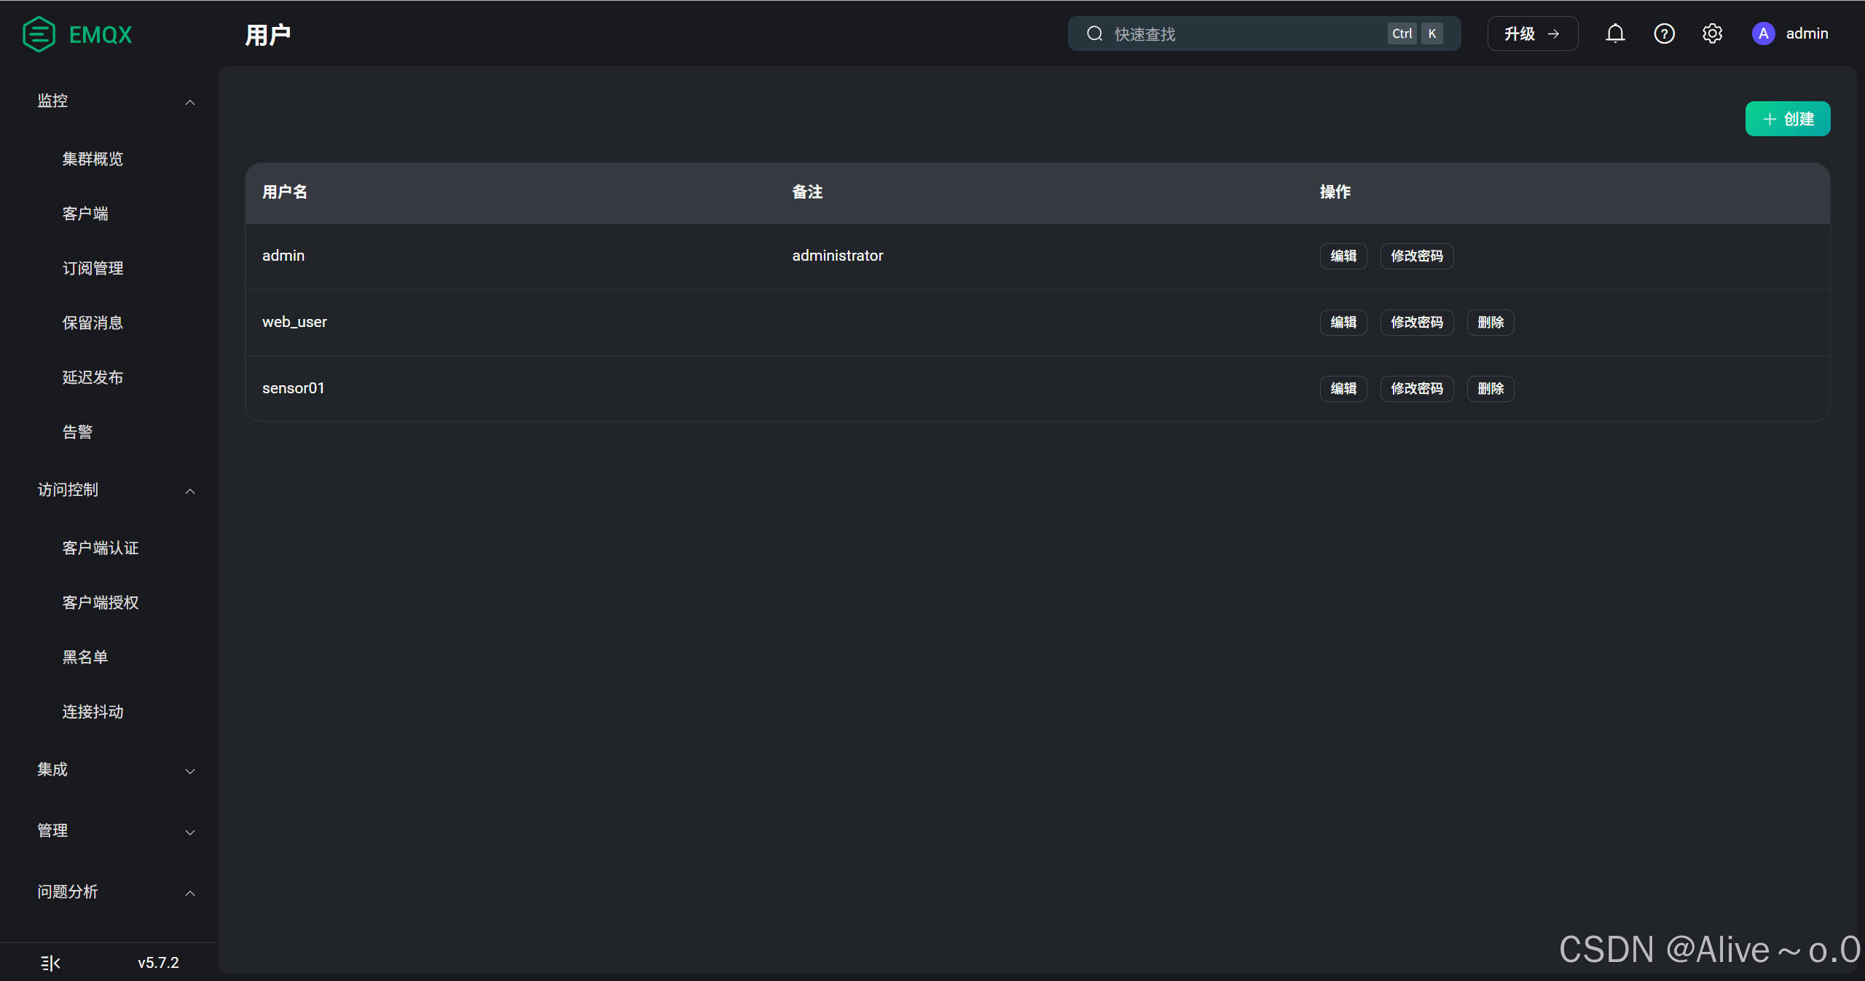Screen dimensions: 1865x981
Task: Open the notifications bell icon
Action: (1615, 34)
